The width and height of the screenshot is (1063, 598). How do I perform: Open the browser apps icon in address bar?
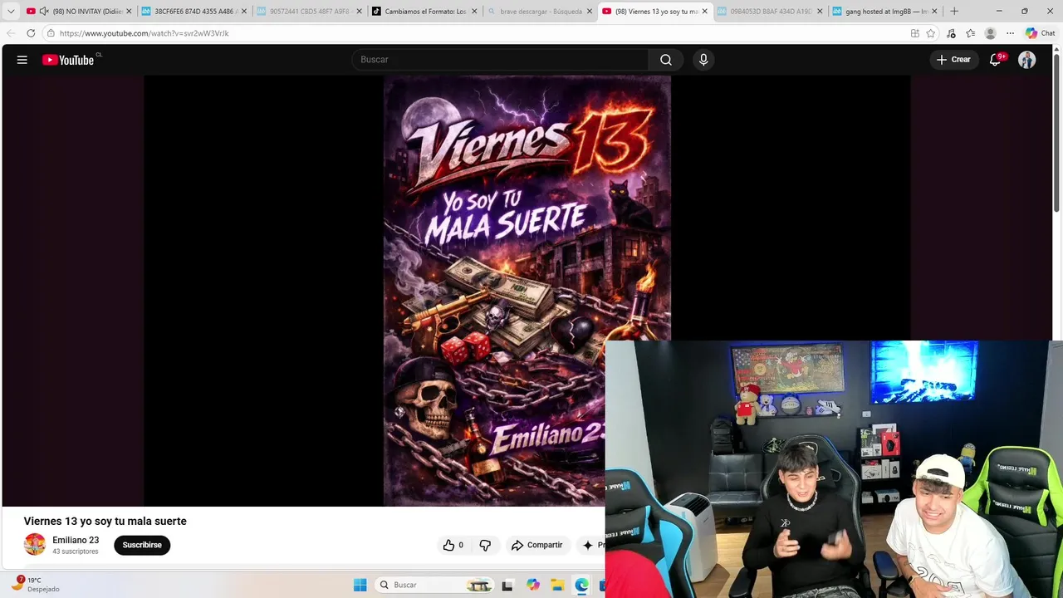click(x=915, y=33)
